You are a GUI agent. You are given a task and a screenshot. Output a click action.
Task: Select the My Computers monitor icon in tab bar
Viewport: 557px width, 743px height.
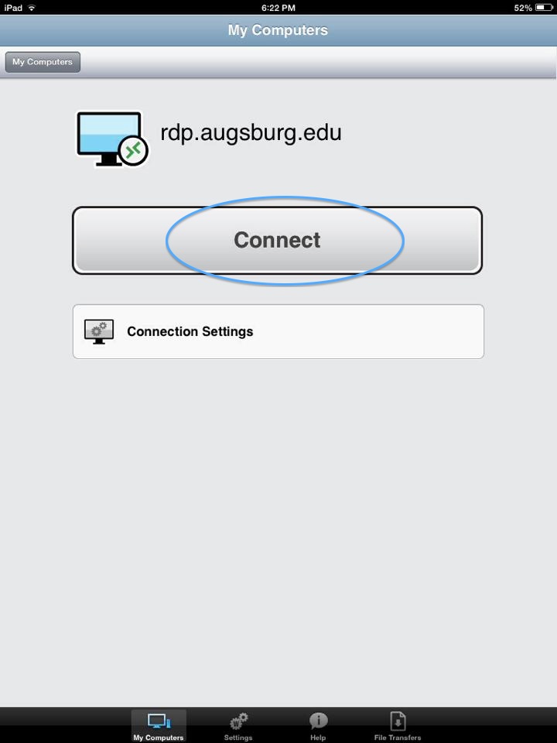pos(159,721)
